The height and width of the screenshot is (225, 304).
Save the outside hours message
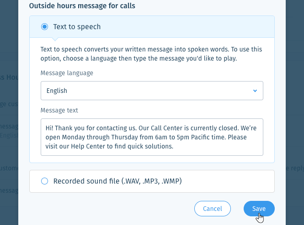coord(259,209)
